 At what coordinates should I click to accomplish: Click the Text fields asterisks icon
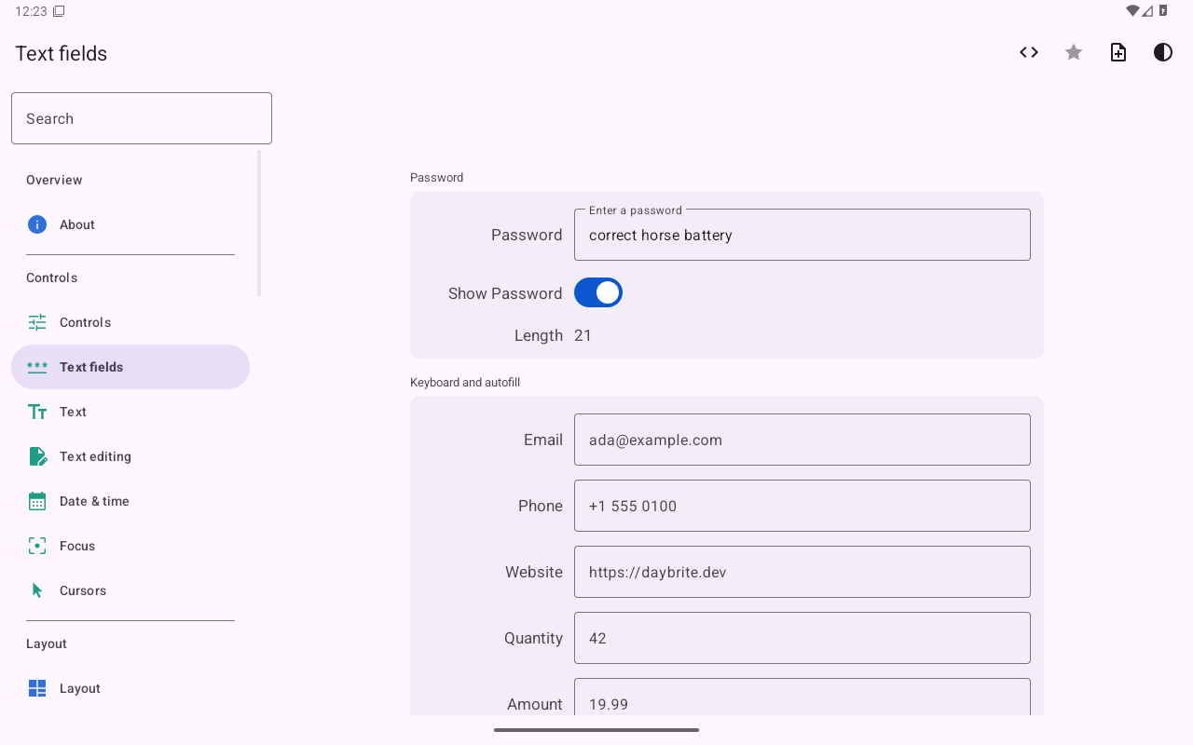coord(37,367)
